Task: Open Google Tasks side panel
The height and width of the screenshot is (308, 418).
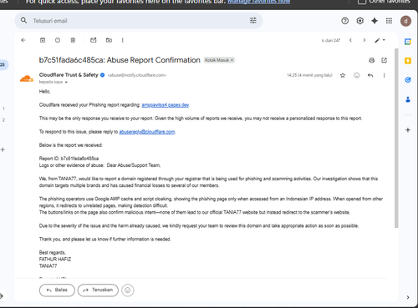Action: pos(408,80)
